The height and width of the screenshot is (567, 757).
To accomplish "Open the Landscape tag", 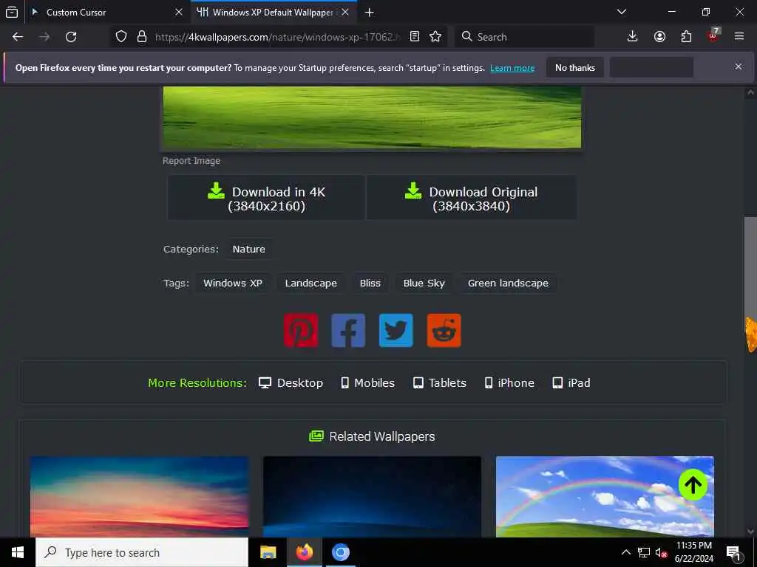I will click(311, 283).
